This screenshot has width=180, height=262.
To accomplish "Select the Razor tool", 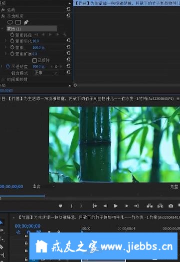I will [x=1, y=247].
